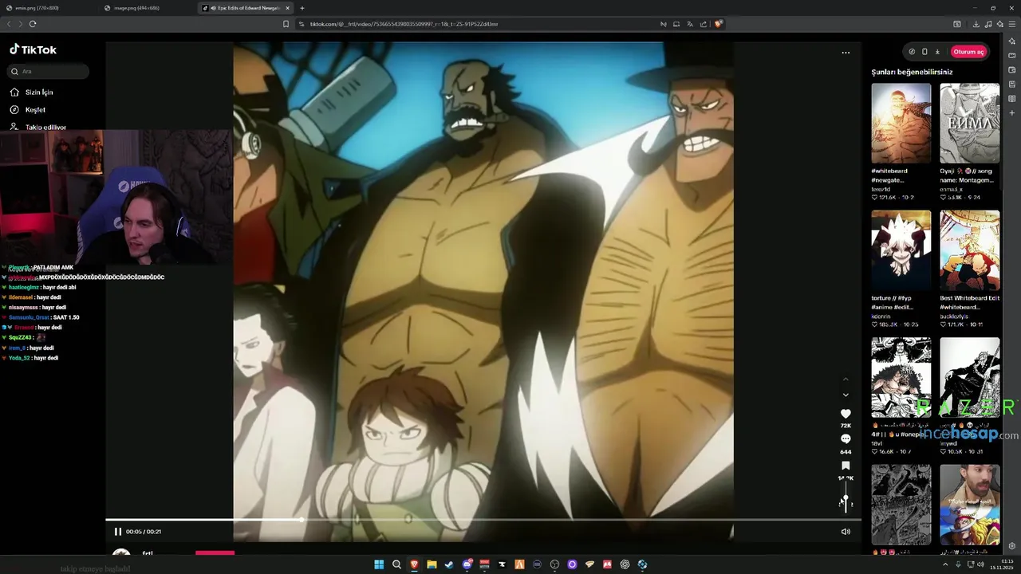1021x574 pixels.
Task: Open the '#whitebeard #newgate' video thumbnail
Action: tap(901, 124)
